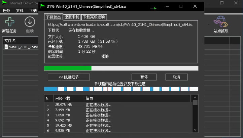Cancel the download with the 取消 button

pyautogui.click(x=176, y=77)
